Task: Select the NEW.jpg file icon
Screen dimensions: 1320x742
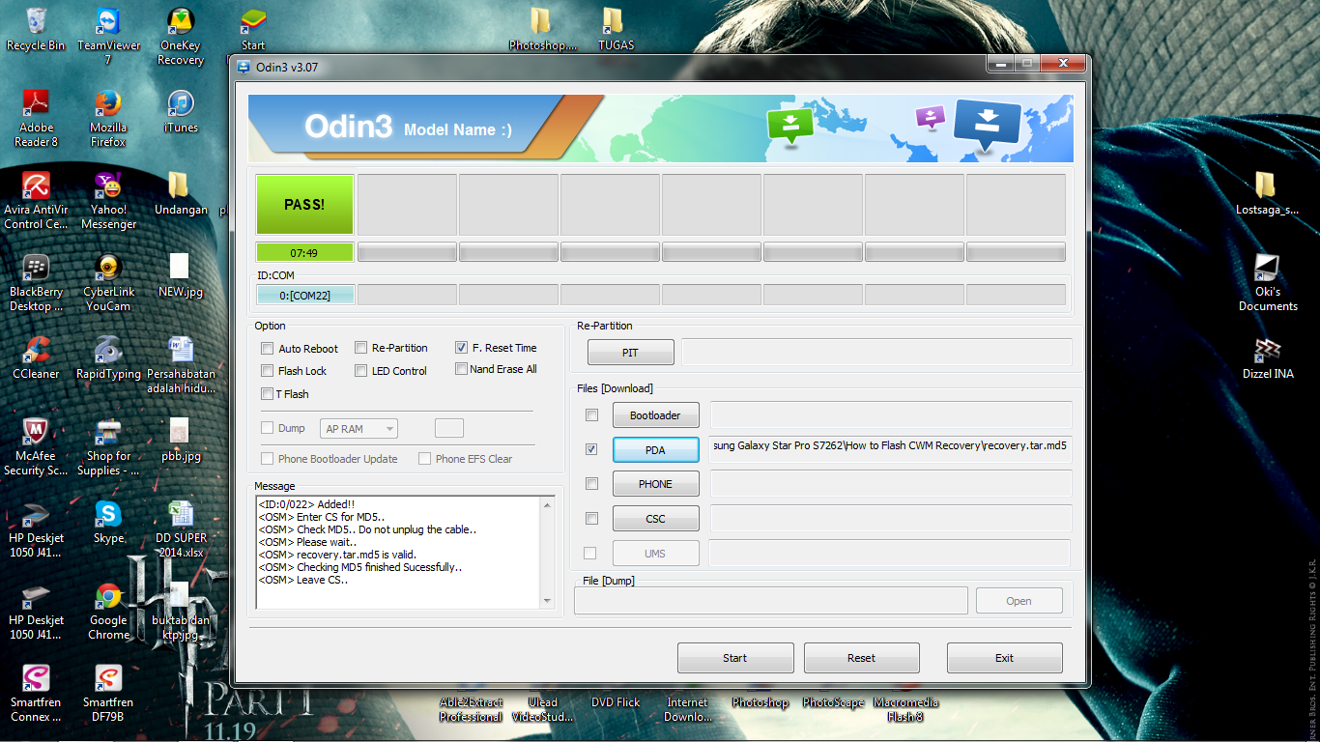Action: pyautogui.click(x=181, y=275)
